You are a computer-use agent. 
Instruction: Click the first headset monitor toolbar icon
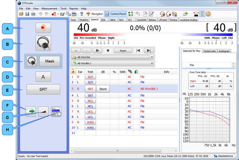pyautogui.click(x=162, y=14)
